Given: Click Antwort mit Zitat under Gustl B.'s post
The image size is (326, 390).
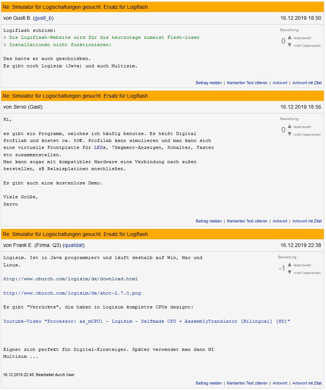Looking at the screenshot, I should click(307, 83).
